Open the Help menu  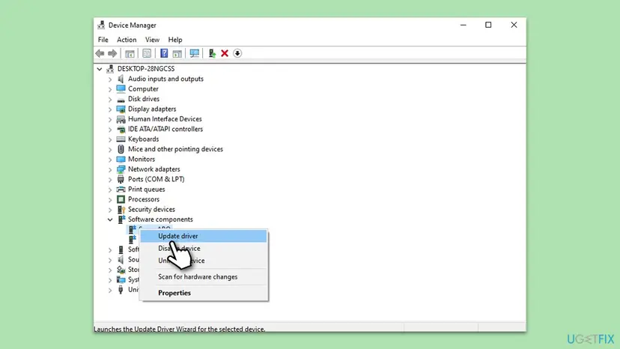(175, 40)
